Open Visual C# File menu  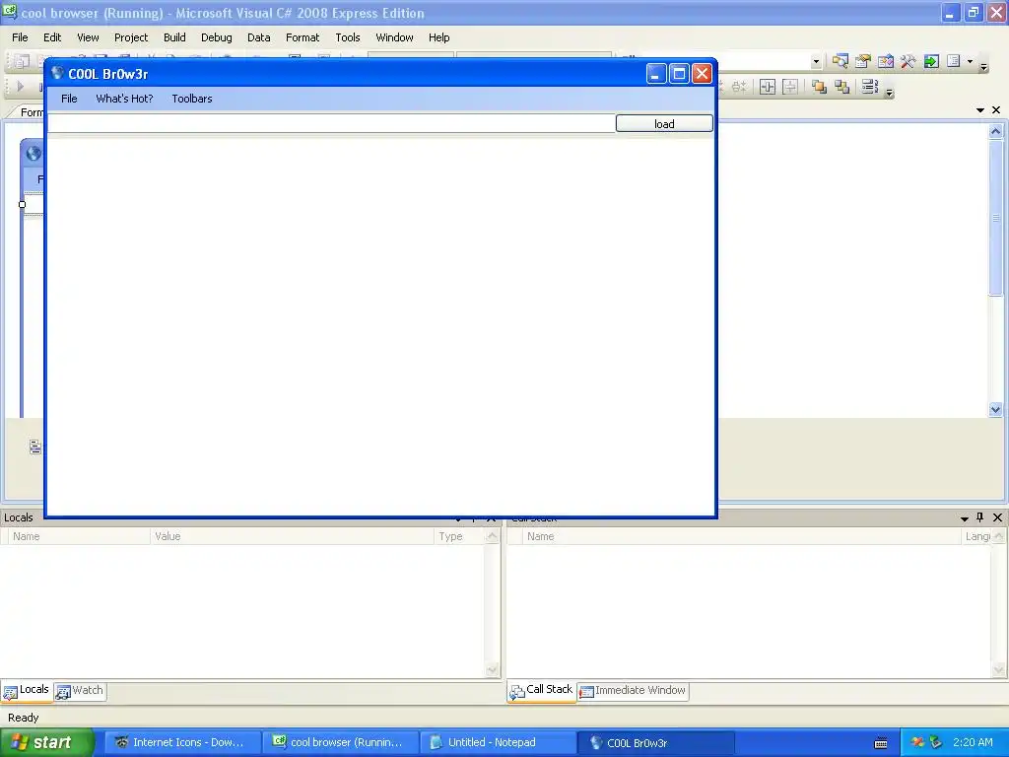[20, 37]
